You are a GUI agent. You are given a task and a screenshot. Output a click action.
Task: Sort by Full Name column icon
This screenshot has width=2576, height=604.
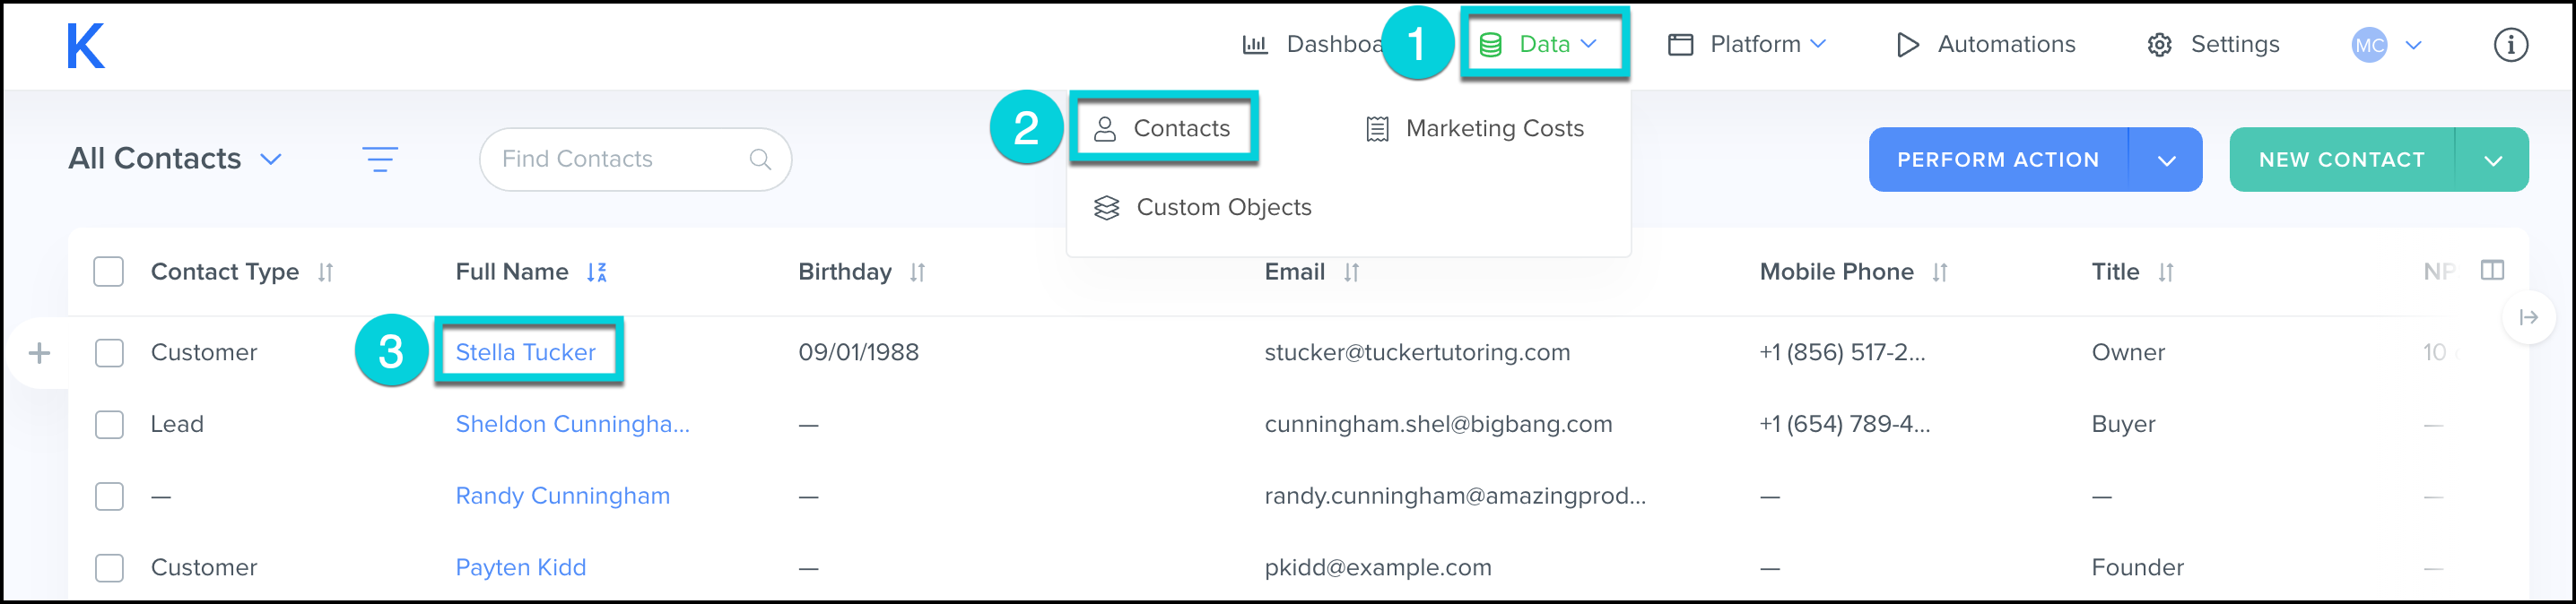pyautogui.click(x=597, y=272)
